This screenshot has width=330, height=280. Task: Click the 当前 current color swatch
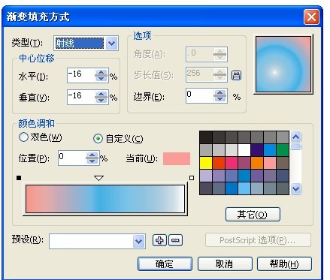tap(177, 158)
